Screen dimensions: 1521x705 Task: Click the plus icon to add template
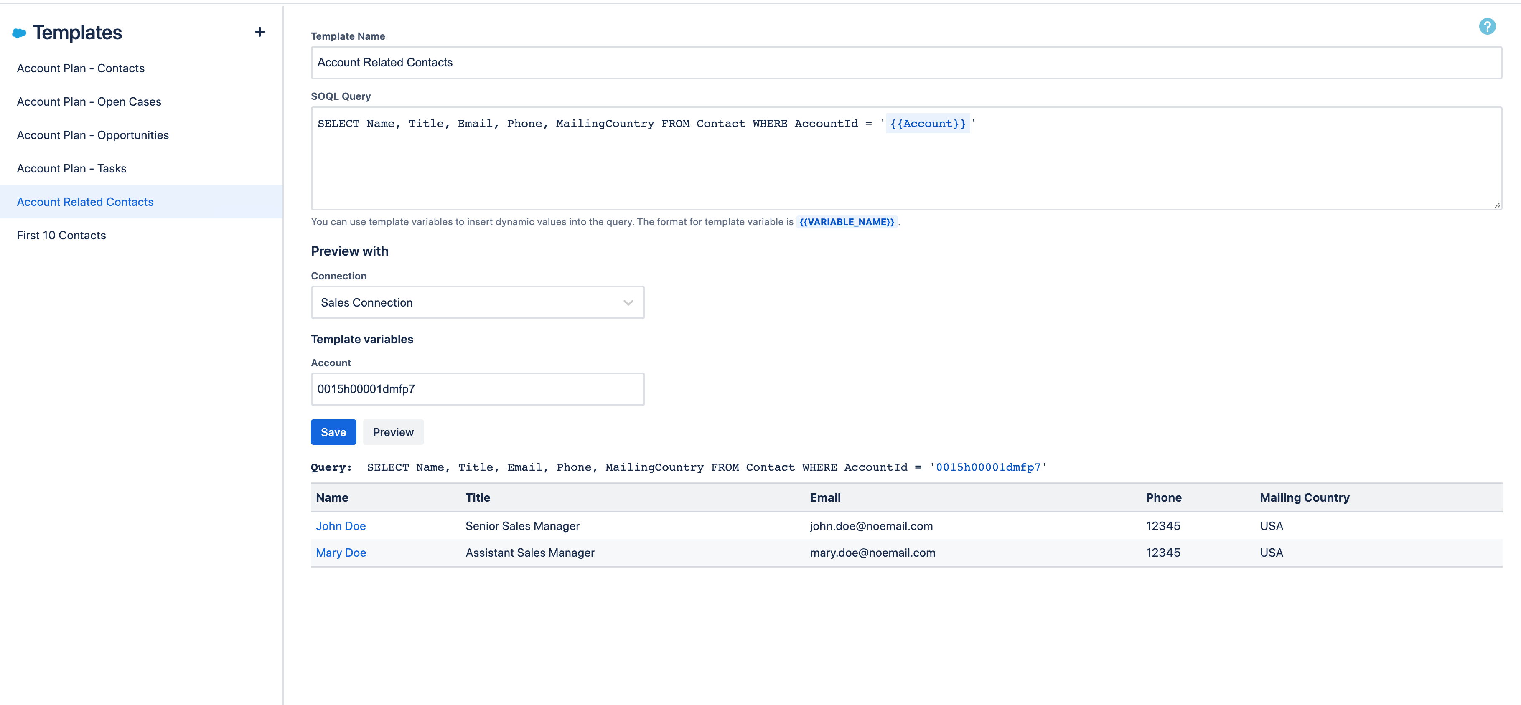point(259,32)
